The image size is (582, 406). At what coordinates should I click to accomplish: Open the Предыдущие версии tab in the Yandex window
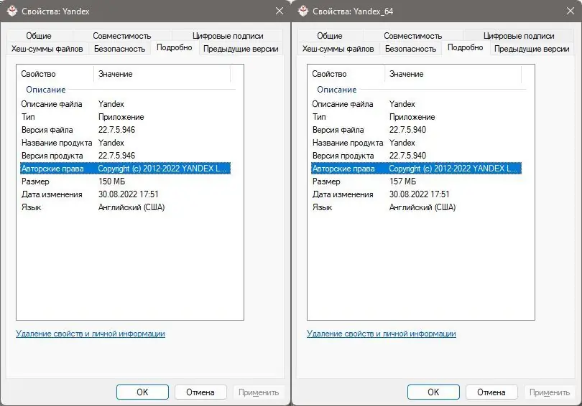point(241,49)
